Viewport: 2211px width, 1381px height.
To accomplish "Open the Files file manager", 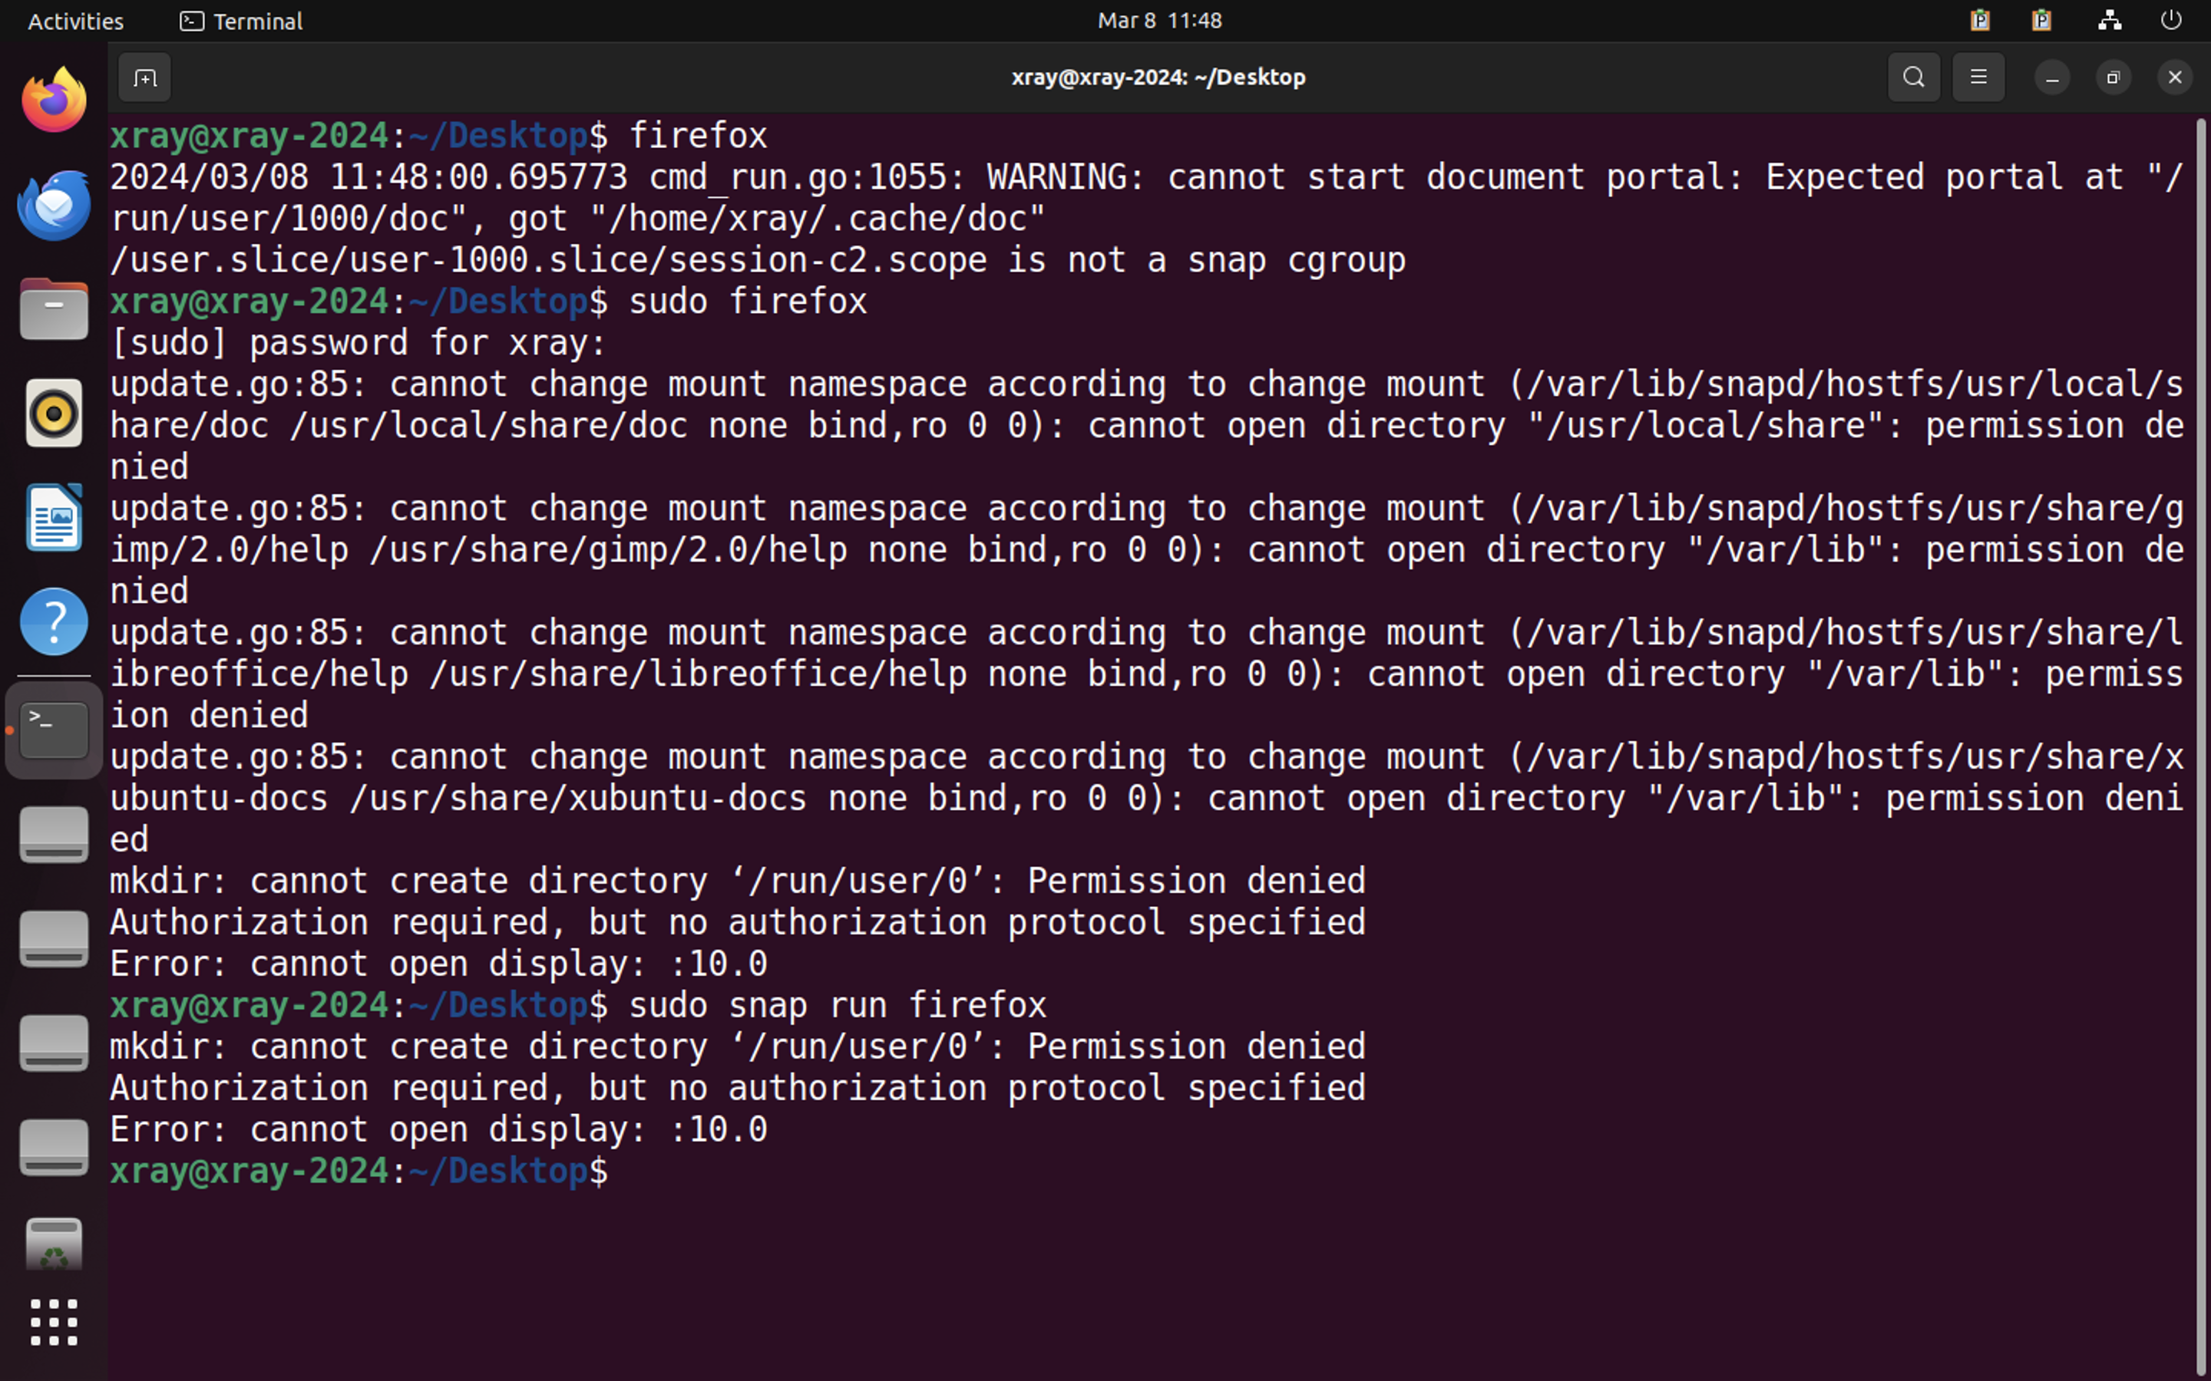I will coord(54,308).
